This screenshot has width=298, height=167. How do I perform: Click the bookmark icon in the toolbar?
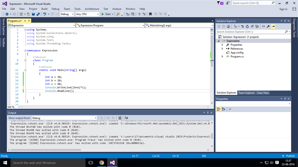click(150, 14)
